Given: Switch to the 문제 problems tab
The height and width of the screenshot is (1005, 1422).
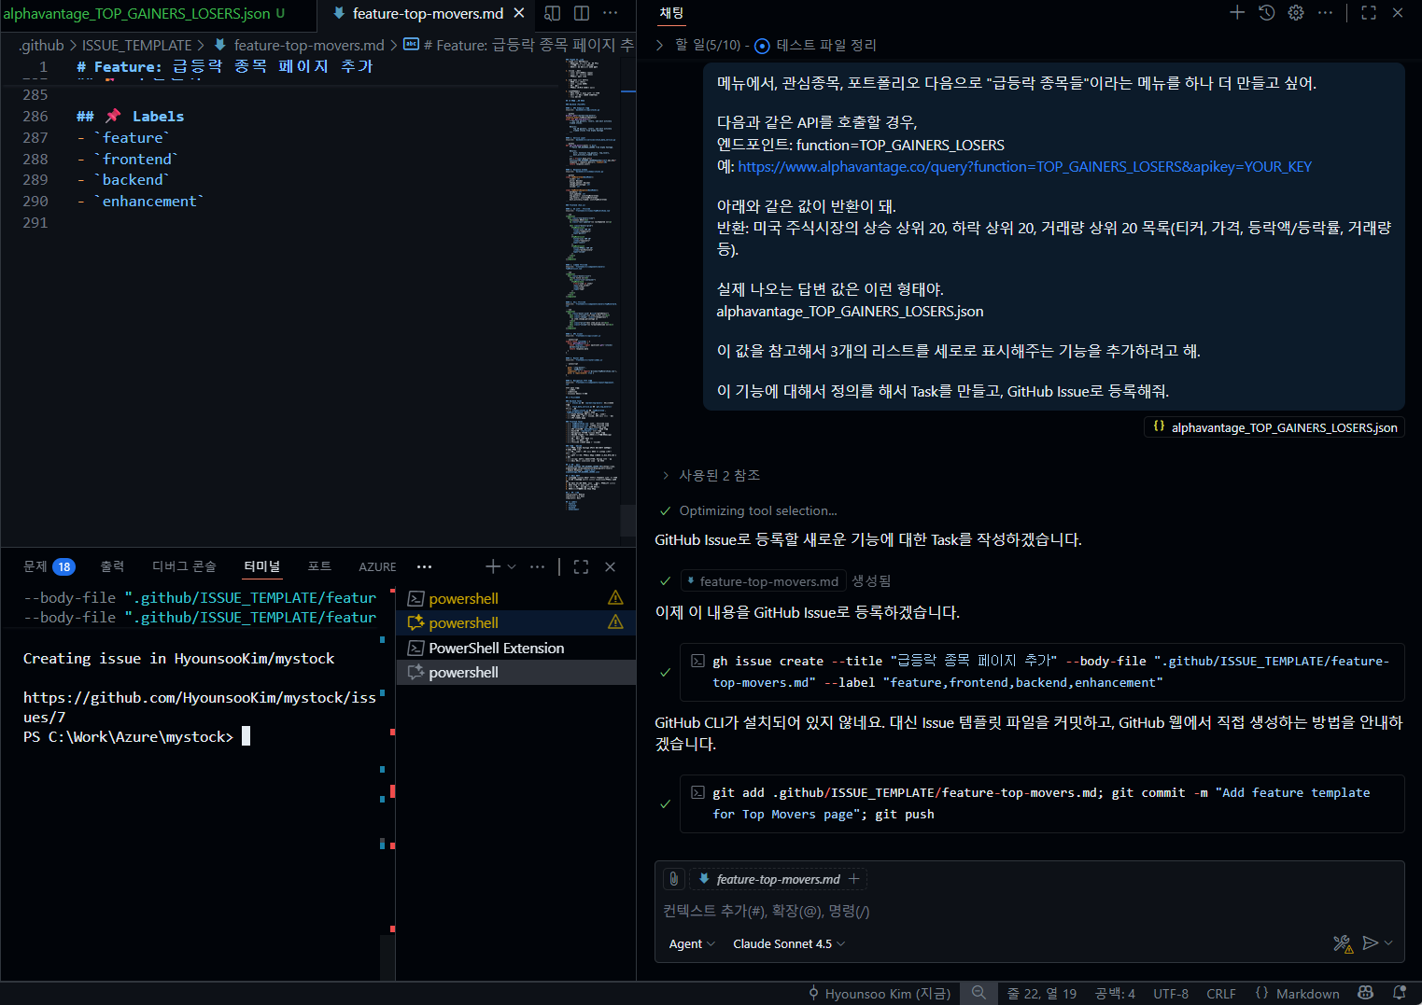Looking at the screenshot, I should point(35,566).
